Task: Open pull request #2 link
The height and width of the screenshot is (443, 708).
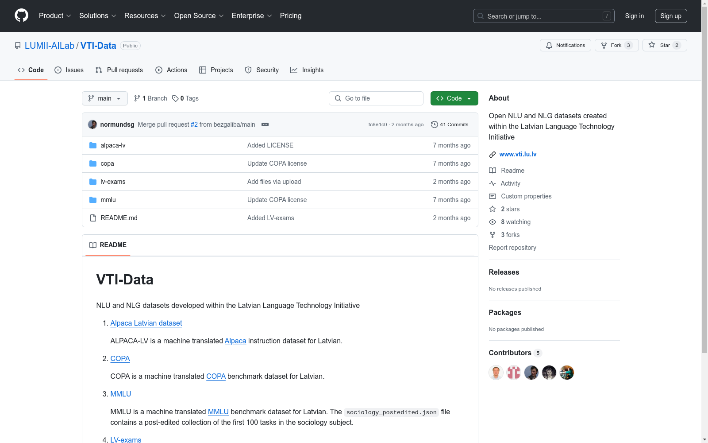Action: click(x=194, y=124)
